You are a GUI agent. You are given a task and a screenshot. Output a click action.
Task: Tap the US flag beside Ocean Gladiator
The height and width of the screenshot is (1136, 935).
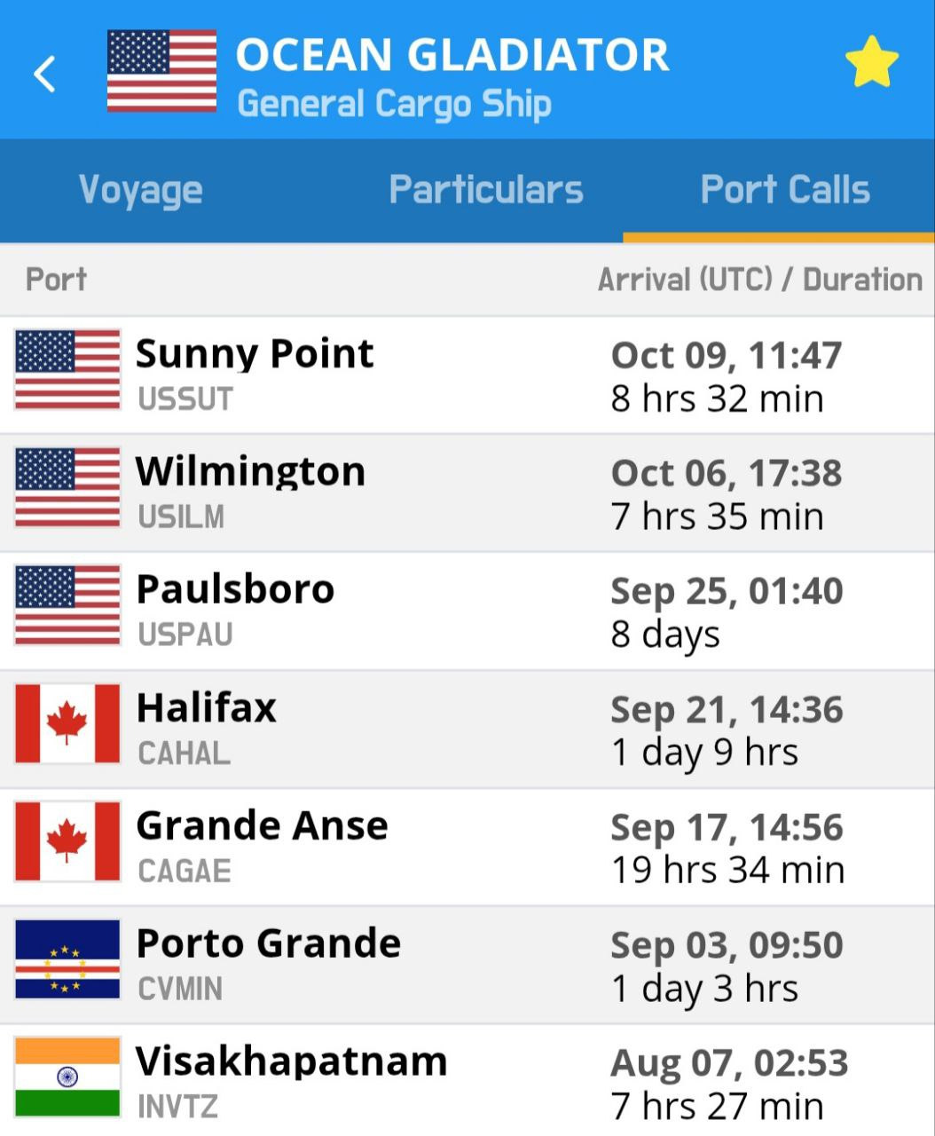(x=161, y=71)
